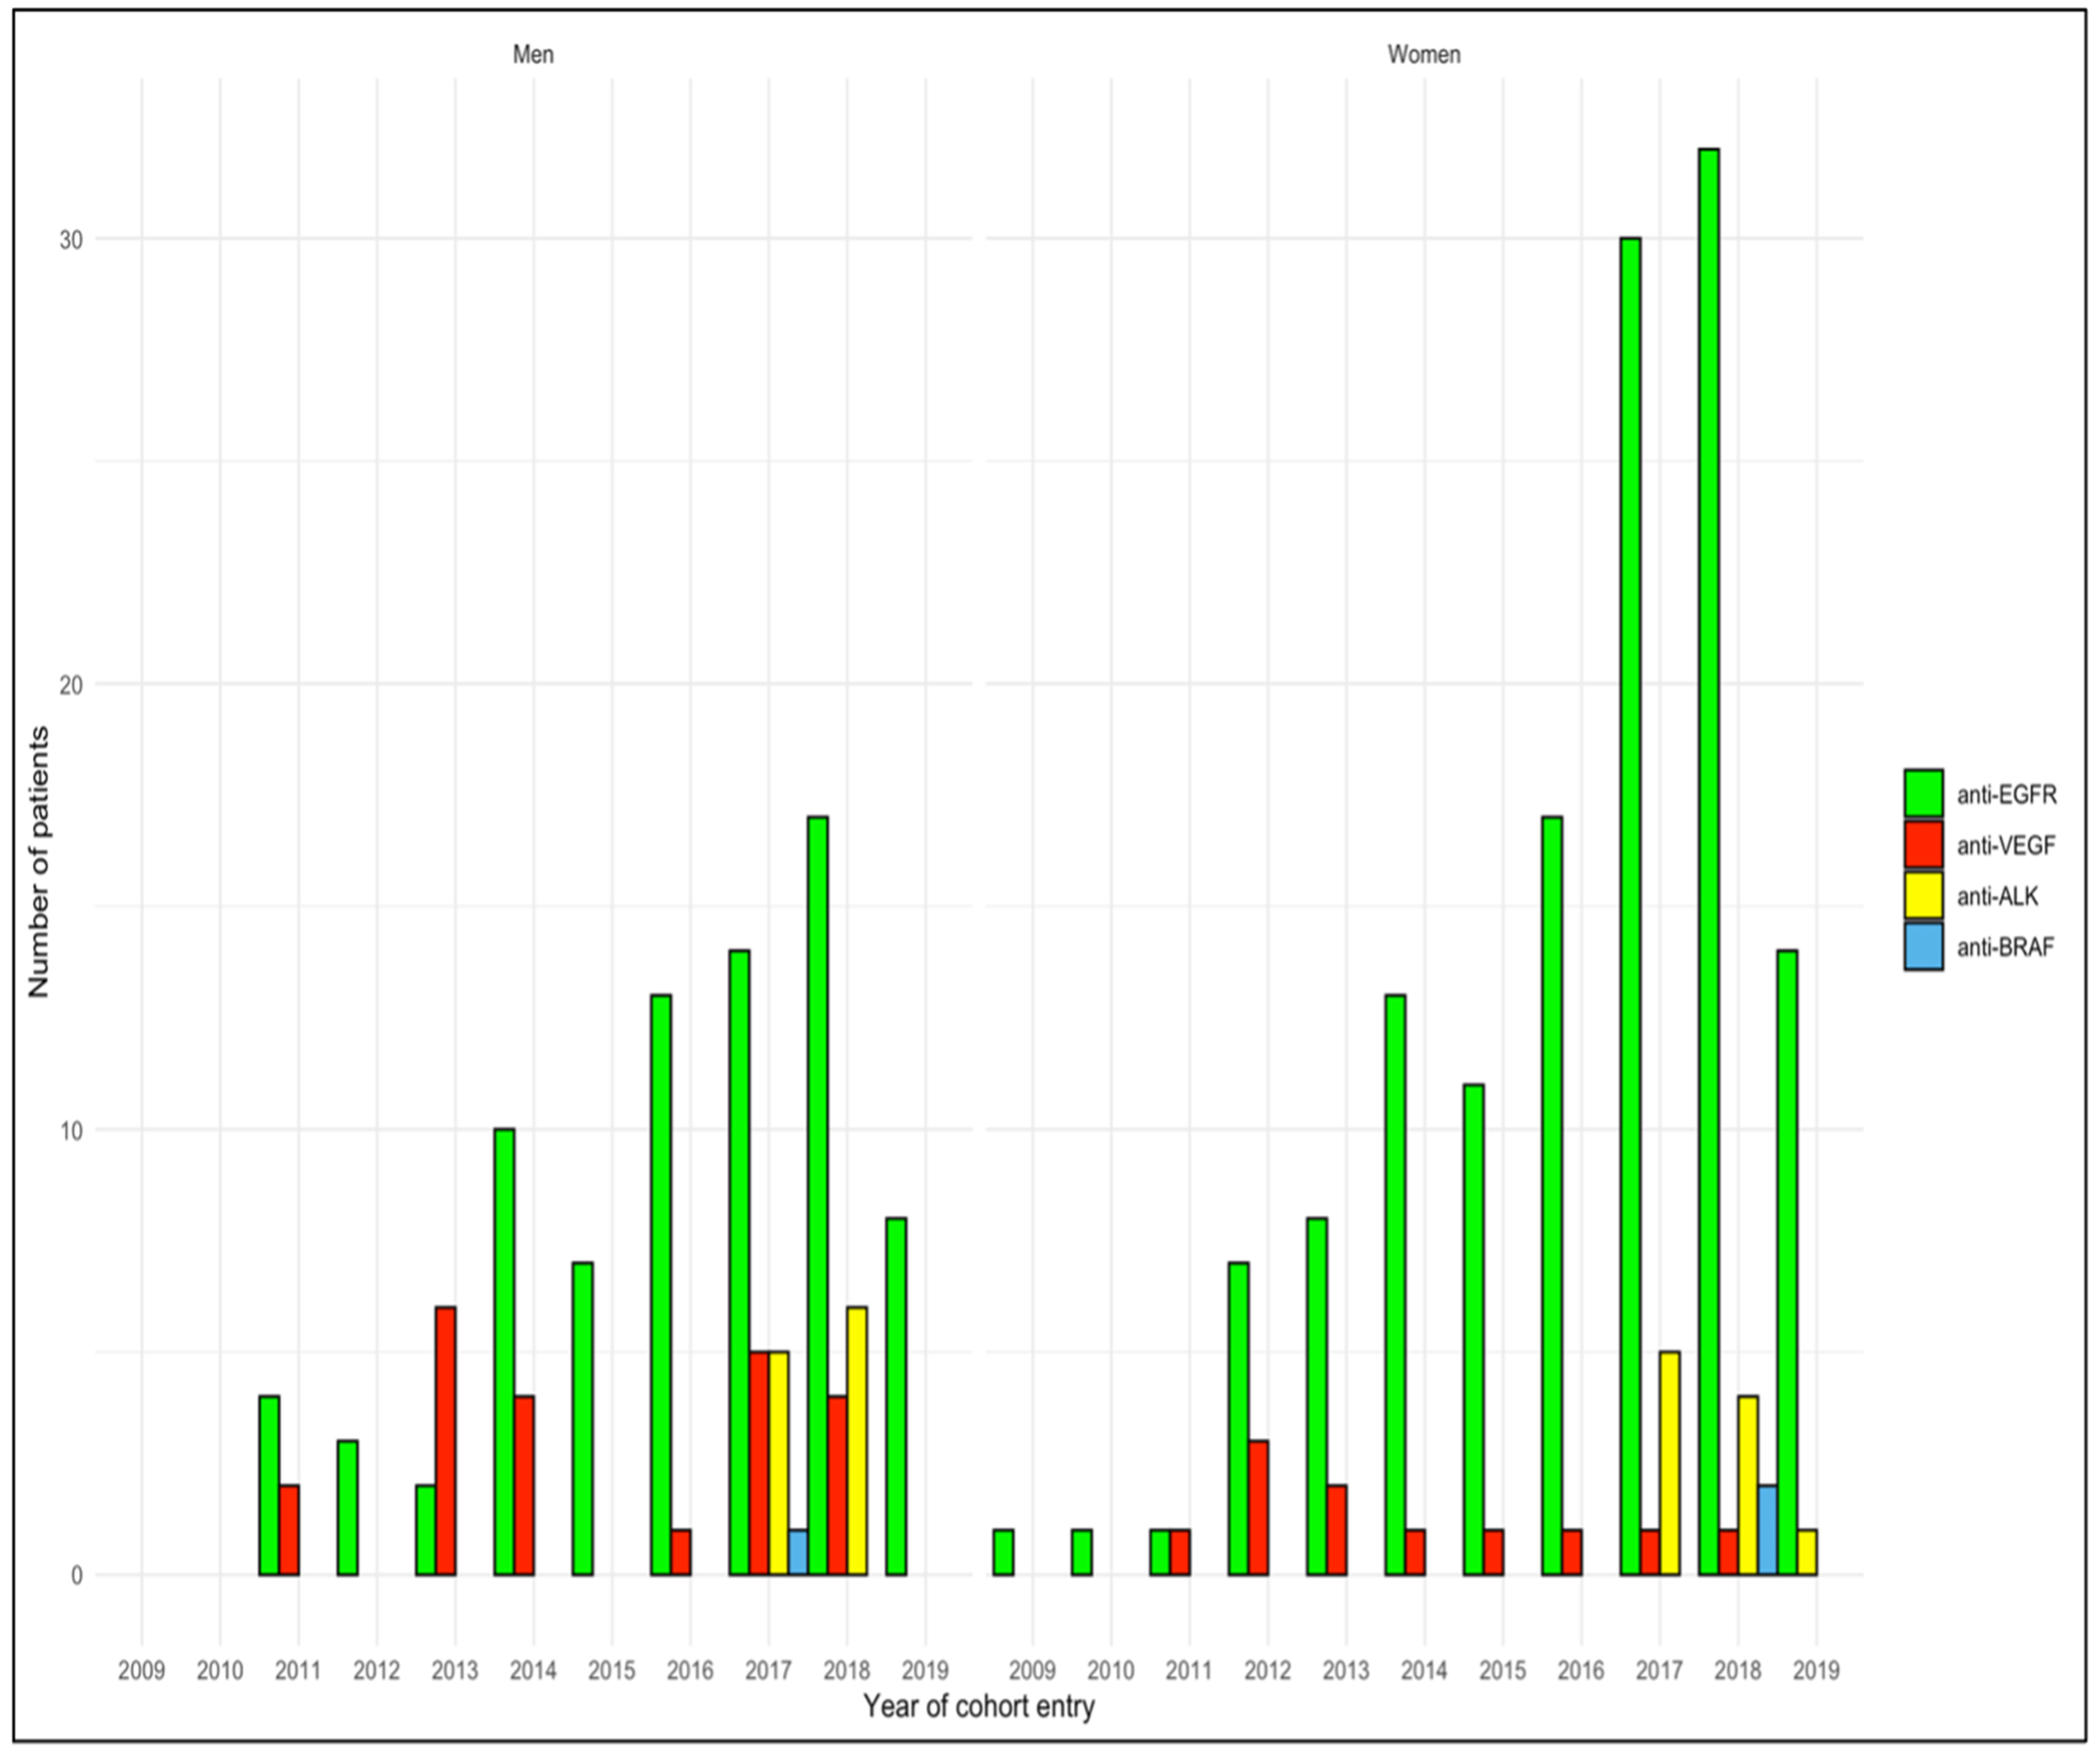Click the Women 2017 green anti-EGFR bar

click(1630, 905)
